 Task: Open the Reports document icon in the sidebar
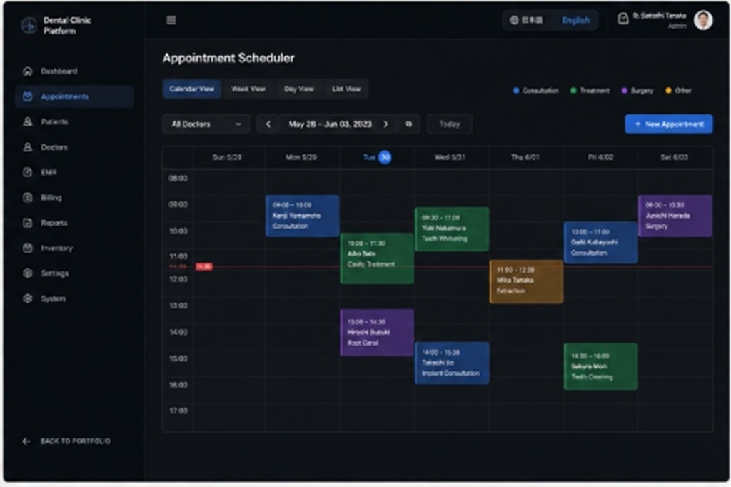click(x=28, y=223)
